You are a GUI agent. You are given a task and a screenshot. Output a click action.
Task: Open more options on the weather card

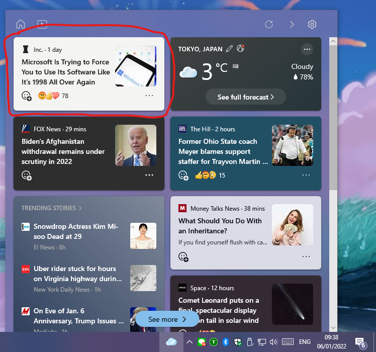(307, 49)
